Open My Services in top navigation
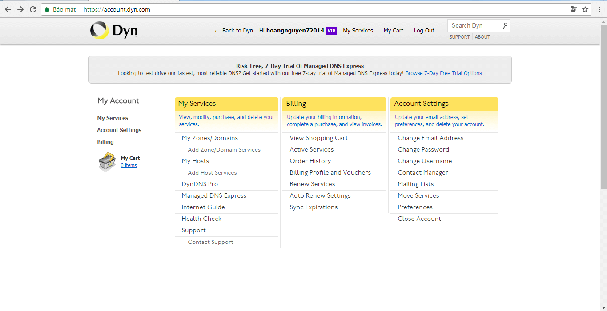Viewport: 607px width, 311px height. [x=358, y=31]
